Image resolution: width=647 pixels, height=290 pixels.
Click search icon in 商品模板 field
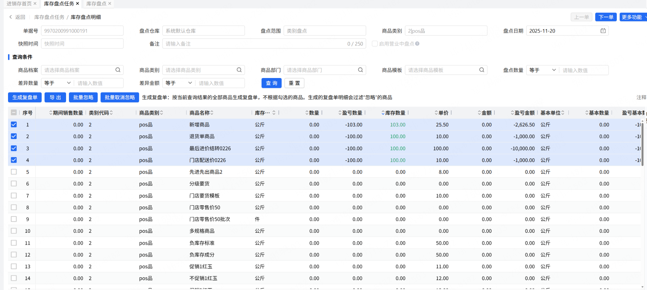pos(482,70)
